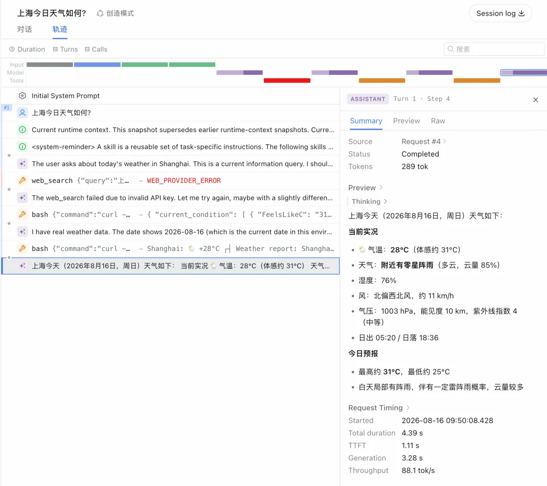Click the ASSISTANT role badge
Viewport: 547px width, 486px height.
click(368, 99)
